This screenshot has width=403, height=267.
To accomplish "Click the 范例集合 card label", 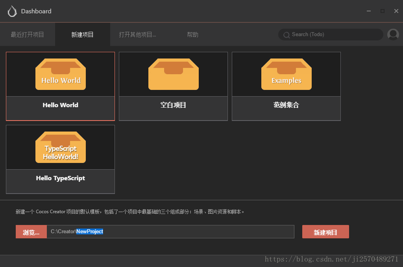I will coord(287,105).
